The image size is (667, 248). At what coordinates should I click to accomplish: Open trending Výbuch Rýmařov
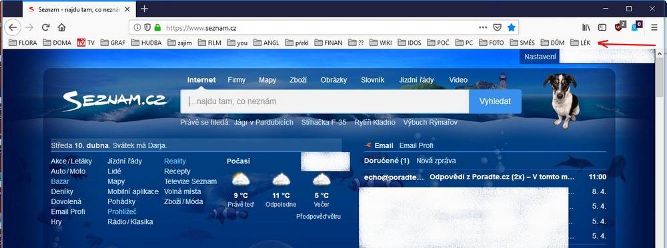click(x=430, y=123)
